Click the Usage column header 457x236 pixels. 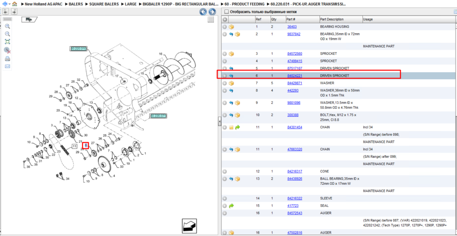coord(367,20)
